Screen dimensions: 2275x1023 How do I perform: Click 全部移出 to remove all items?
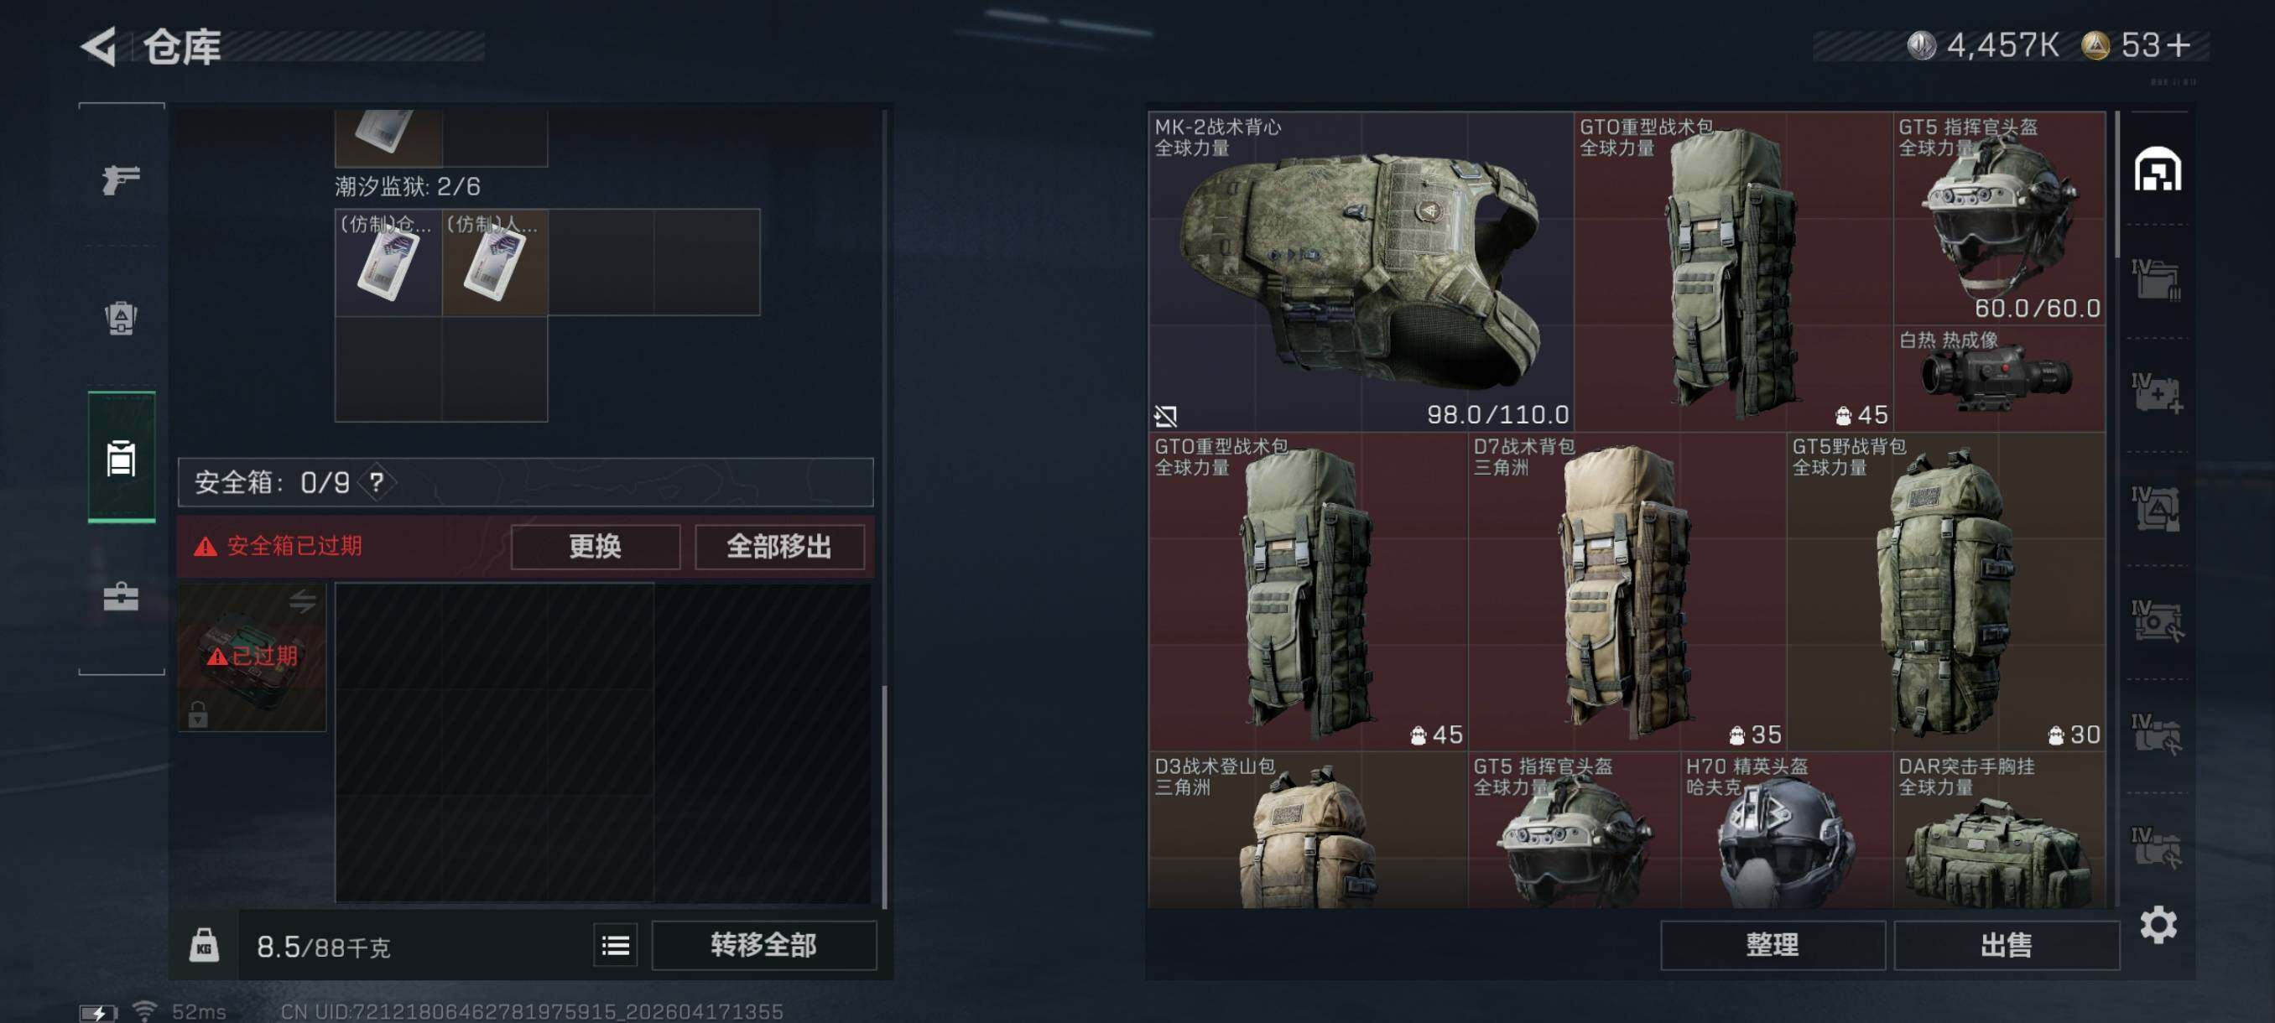pos(779,547)
